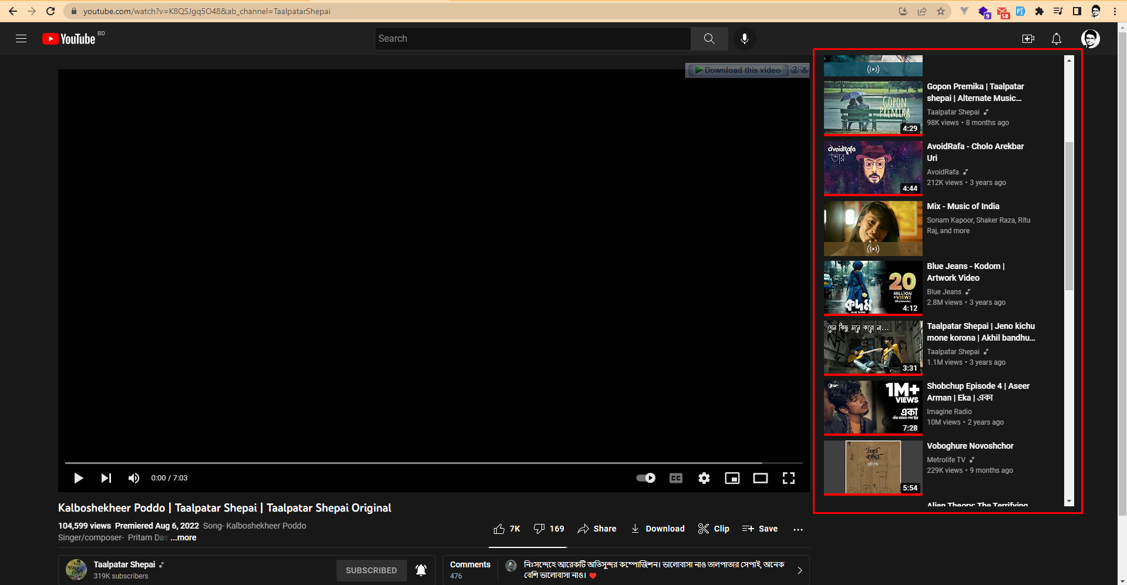Open Gopon Premika video thumbnail
1127x585 pixels.
pyautogui.click(x=873, y=108)
